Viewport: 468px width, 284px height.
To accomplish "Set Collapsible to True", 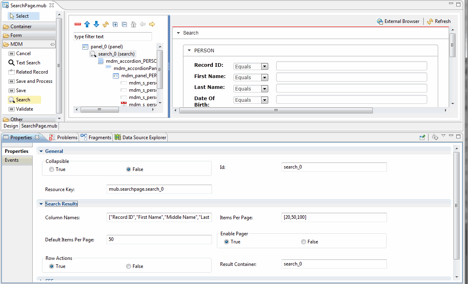I will (52, 170).
